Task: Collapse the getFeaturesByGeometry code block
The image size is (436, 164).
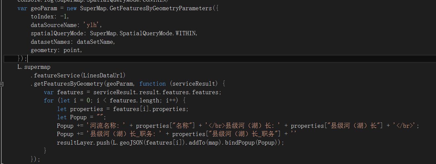Action: pos(2,84)
